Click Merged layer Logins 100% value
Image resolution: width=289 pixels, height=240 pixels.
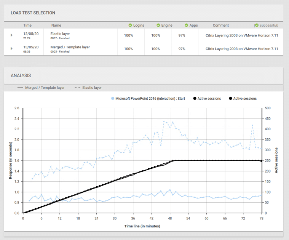coord(128,49)
